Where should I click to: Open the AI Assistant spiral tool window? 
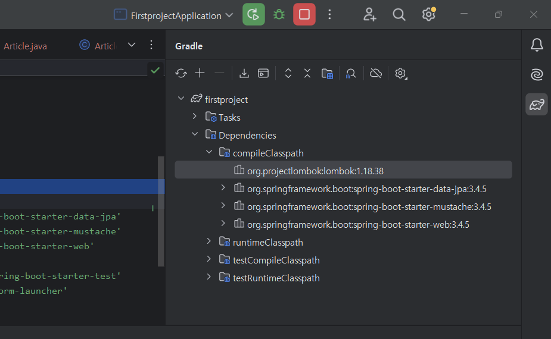coord(537,74)
